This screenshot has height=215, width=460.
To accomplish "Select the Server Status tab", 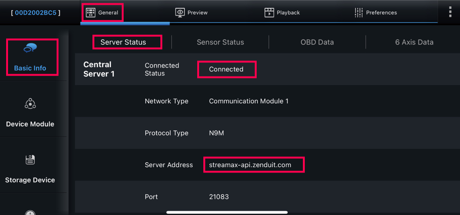I will pos(123,42).
